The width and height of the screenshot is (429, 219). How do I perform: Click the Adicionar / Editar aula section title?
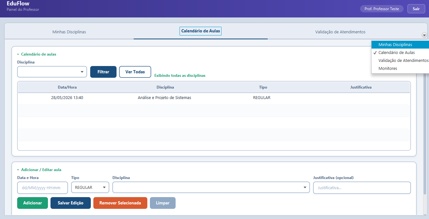[x=41, y=170]
